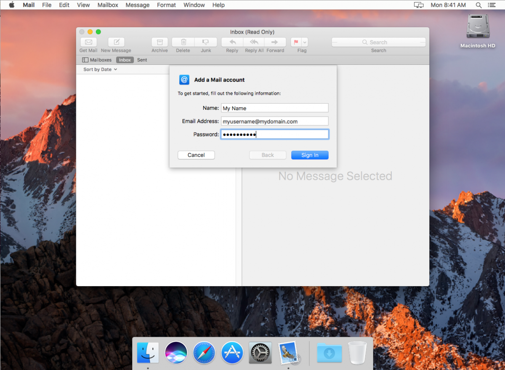Mark as Junk using thumbs-down icon
The image size is (505, 370).
click(x=206, y=42)
